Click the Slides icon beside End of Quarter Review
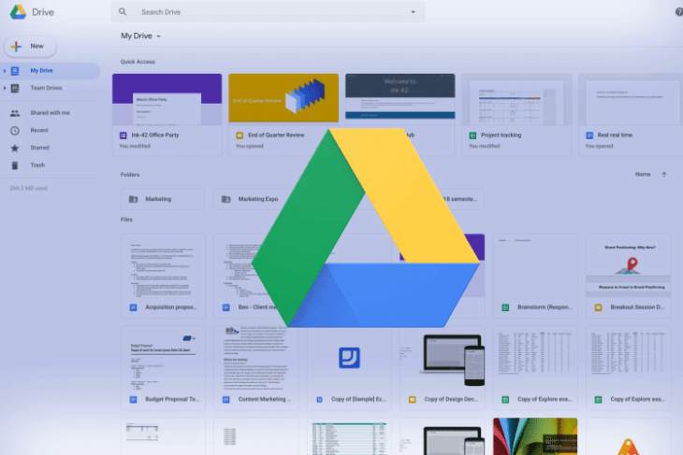683x455 pixels. (x=240, y=135)
